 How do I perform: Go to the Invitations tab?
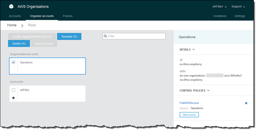click(x=220, y=16)
